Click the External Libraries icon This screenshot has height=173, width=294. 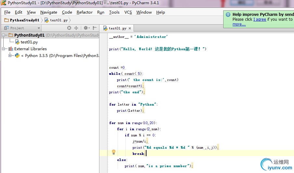pyautogui.click(x=11, y=49)
